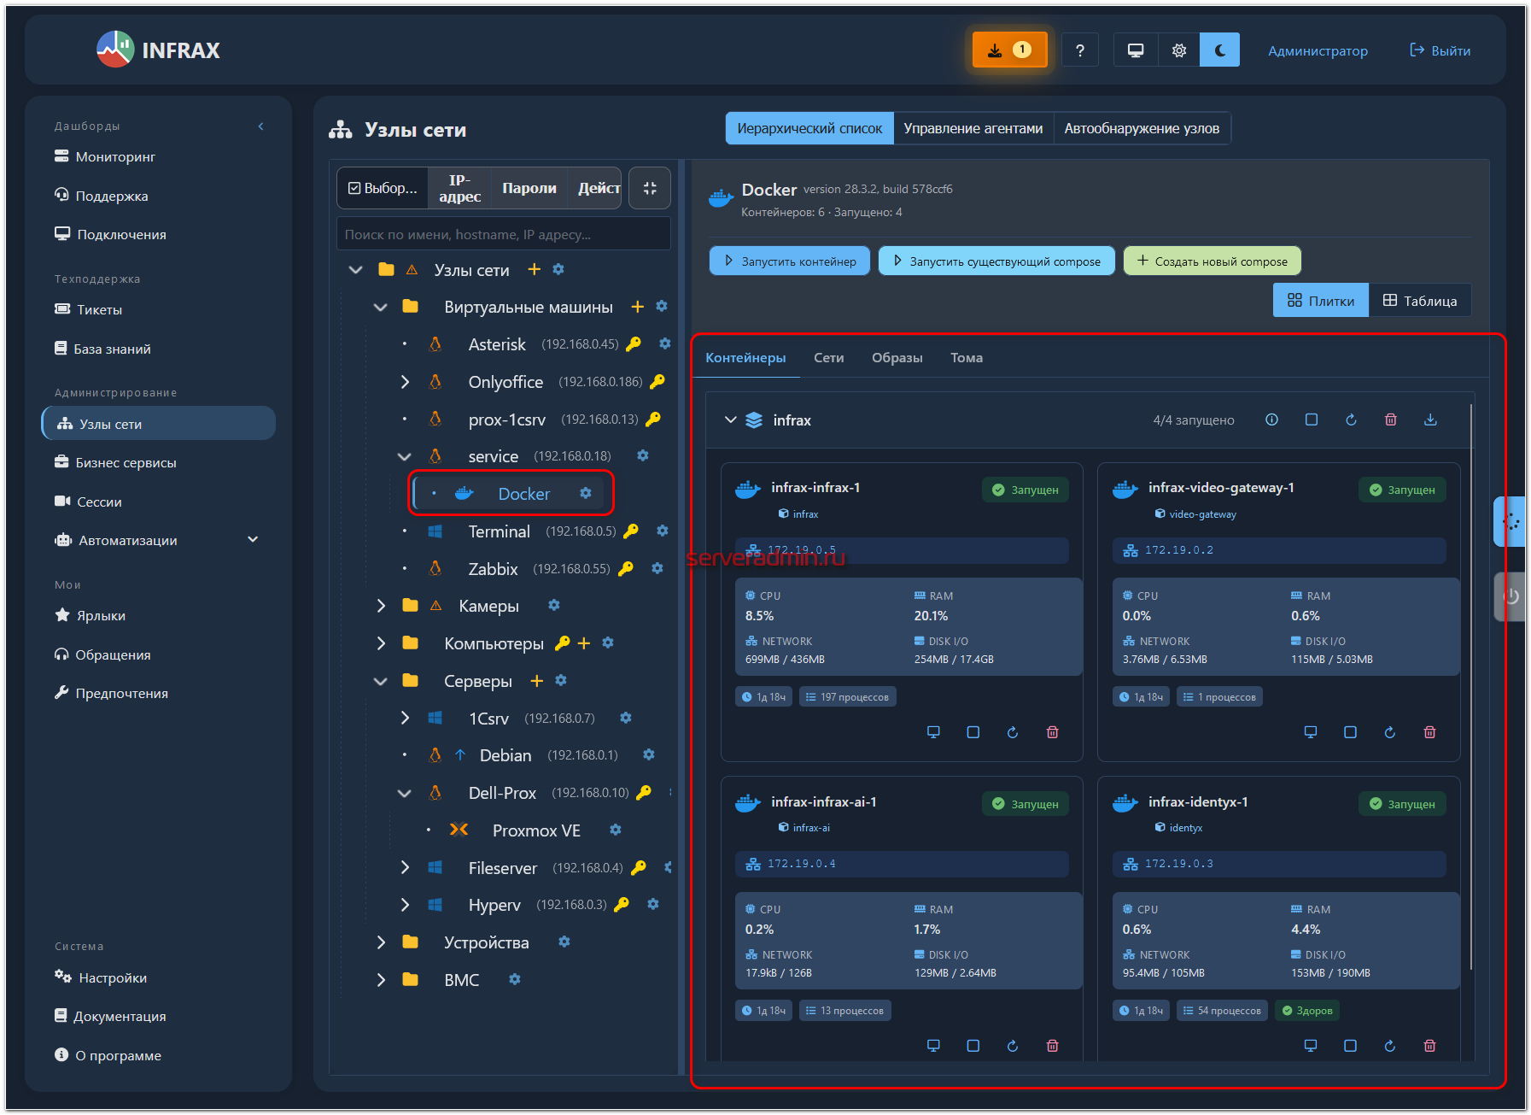1531x1115 pixels.
Task: Delete the infrax-video-gateway-1 container
Action: (1429, 732)
